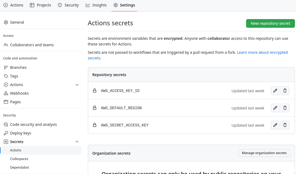The width and height of the screenshot is (296, 174).
Task: Click the Repository secrets heading
Action: point(109,75)
